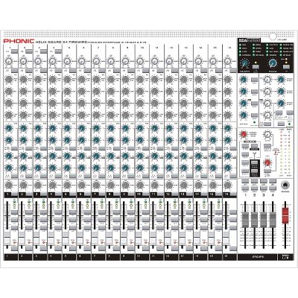Adjust the topmost grey EQ knob on channel 3
298x298 pixels.
click(38, 80)
